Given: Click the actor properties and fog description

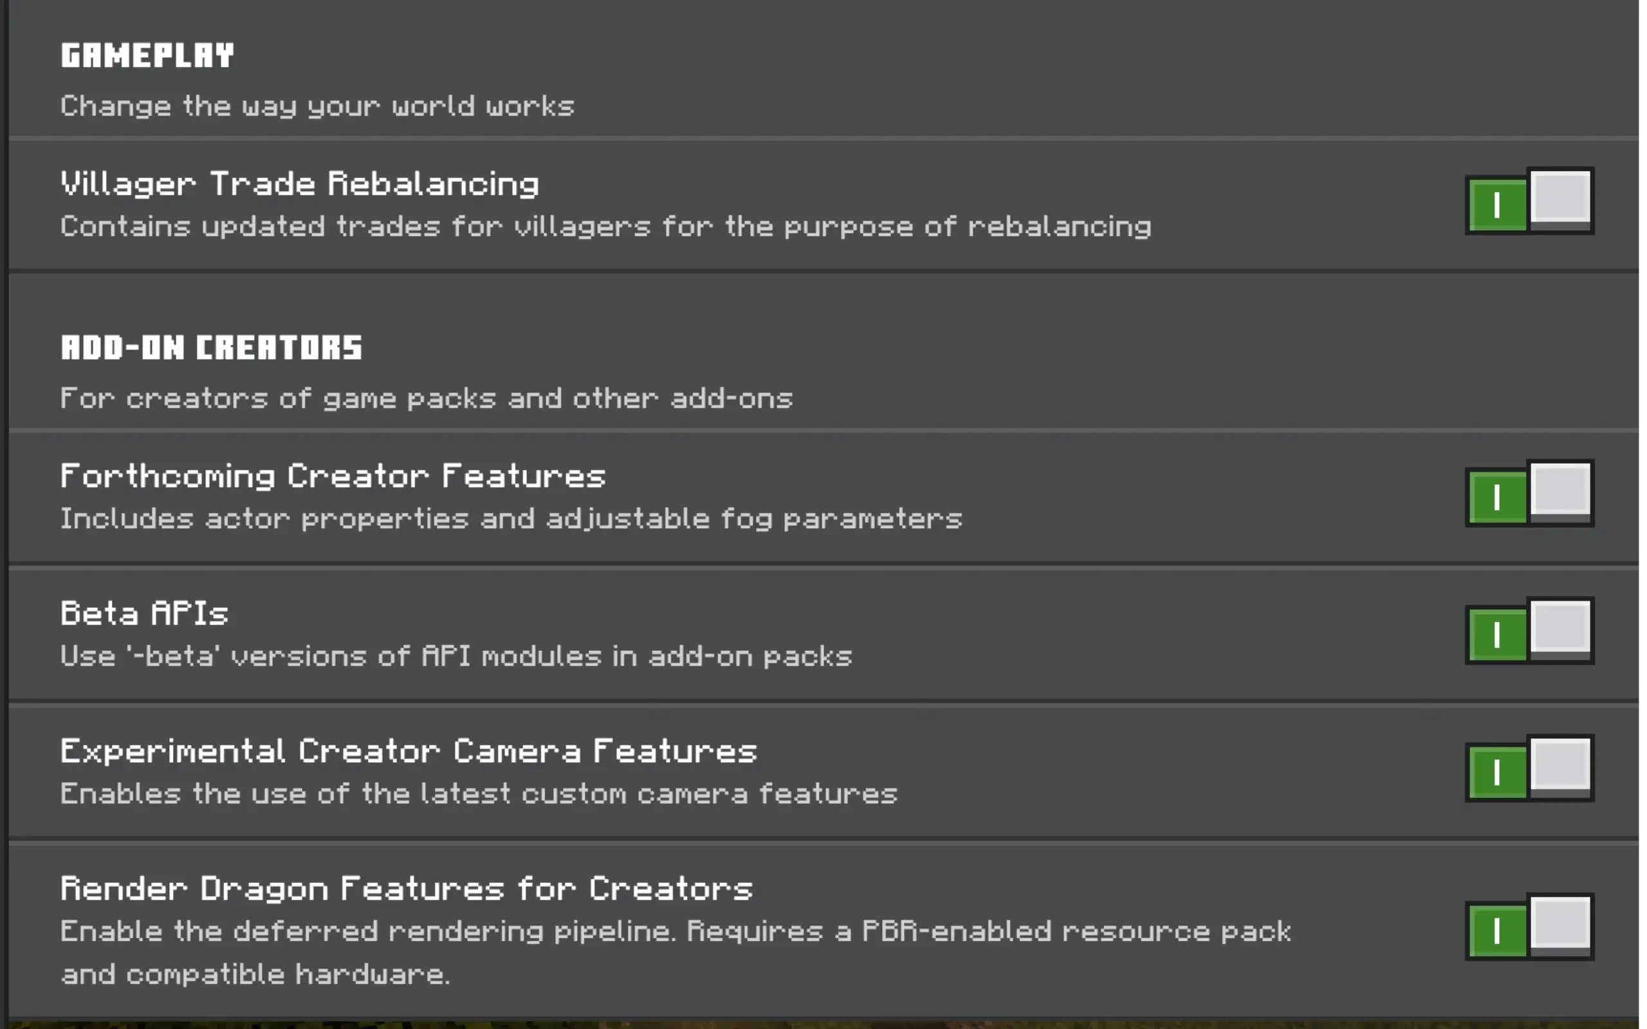Looking at the screenshot, I should pyautogui.click(x=511, y=519).
